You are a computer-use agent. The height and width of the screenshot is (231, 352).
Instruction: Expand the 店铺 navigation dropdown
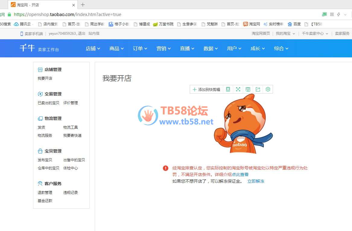[93, 48]
